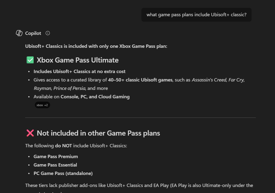The image size is (275, 193).
Task: Click the Copilot name label
Action: coord(33,33)
